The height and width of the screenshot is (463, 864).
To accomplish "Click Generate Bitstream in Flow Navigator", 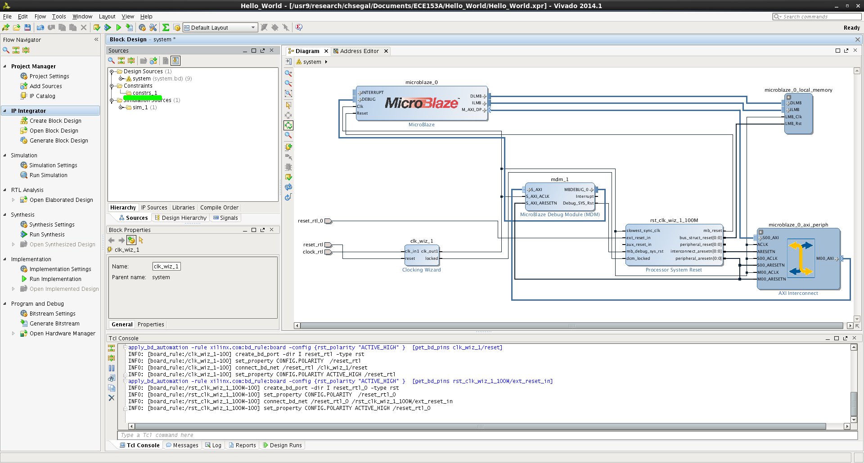I will (x=54, y=323).
